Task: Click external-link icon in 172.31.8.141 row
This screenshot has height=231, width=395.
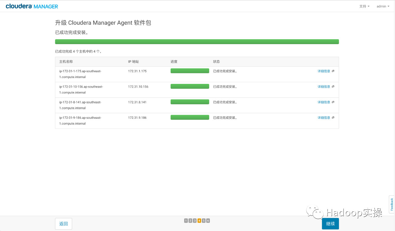Action: [x=333, y=102]
